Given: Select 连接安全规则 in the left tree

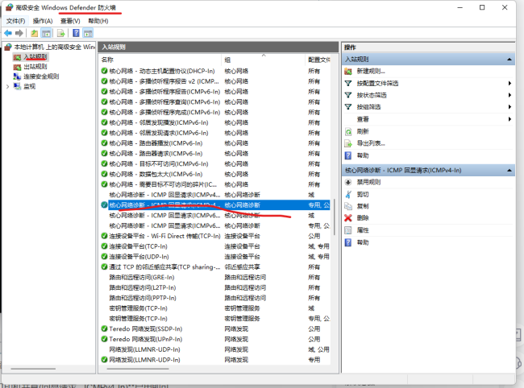Looking at the screenshot, I should (x=41, y=76).
